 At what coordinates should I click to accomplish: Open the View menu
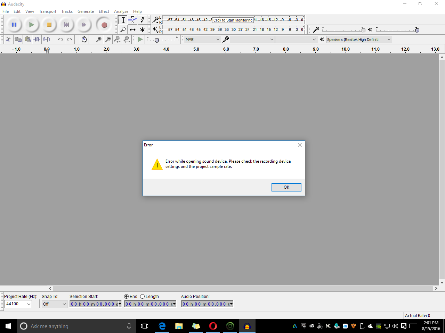pos(30,11)
